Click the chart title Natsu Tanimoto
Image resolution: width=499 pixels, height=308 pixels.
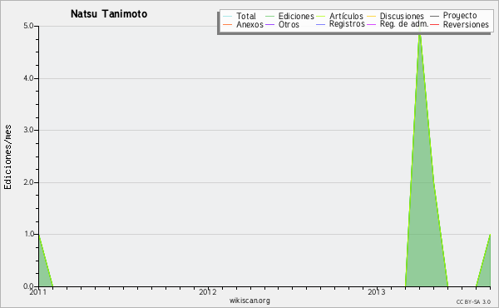pyautogui.click(x=109, y=14)
